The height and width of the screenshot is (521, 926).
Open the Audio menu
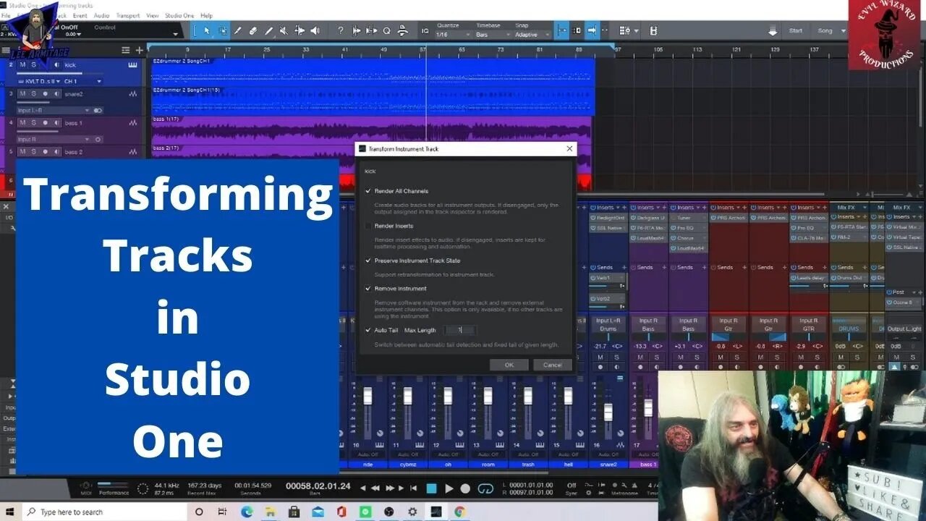(101, 15)
